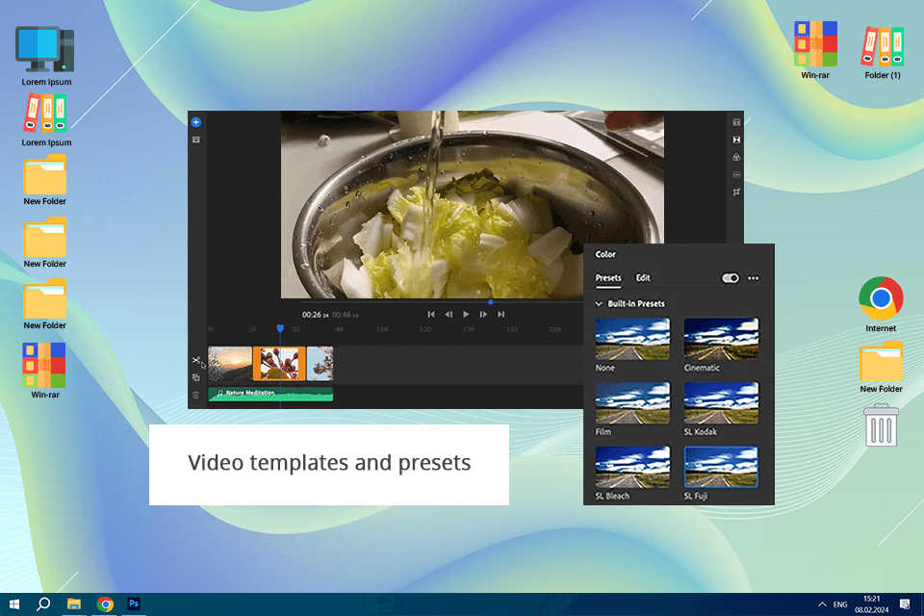Toggle the Color panel on/off switch
924x616 pixels.
point(731,278)
